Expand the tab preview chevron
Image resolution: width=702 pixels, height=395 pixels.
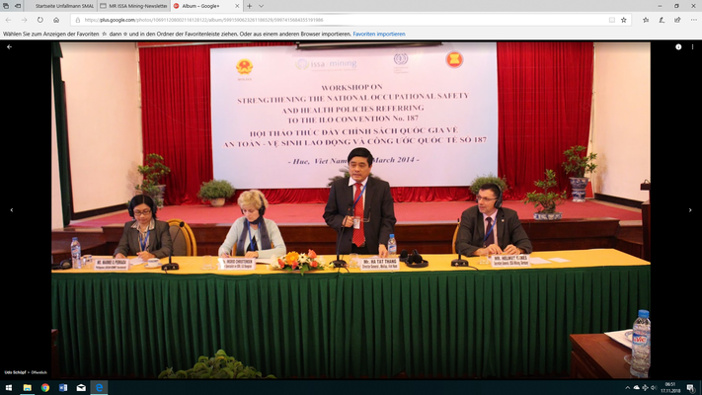click(261, 6)
